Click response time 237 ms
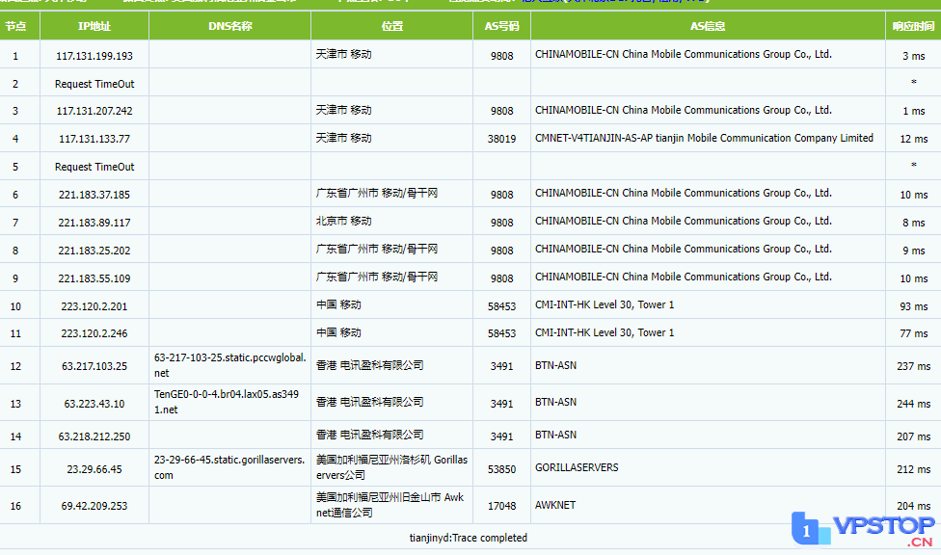 [x=913, y=366]
